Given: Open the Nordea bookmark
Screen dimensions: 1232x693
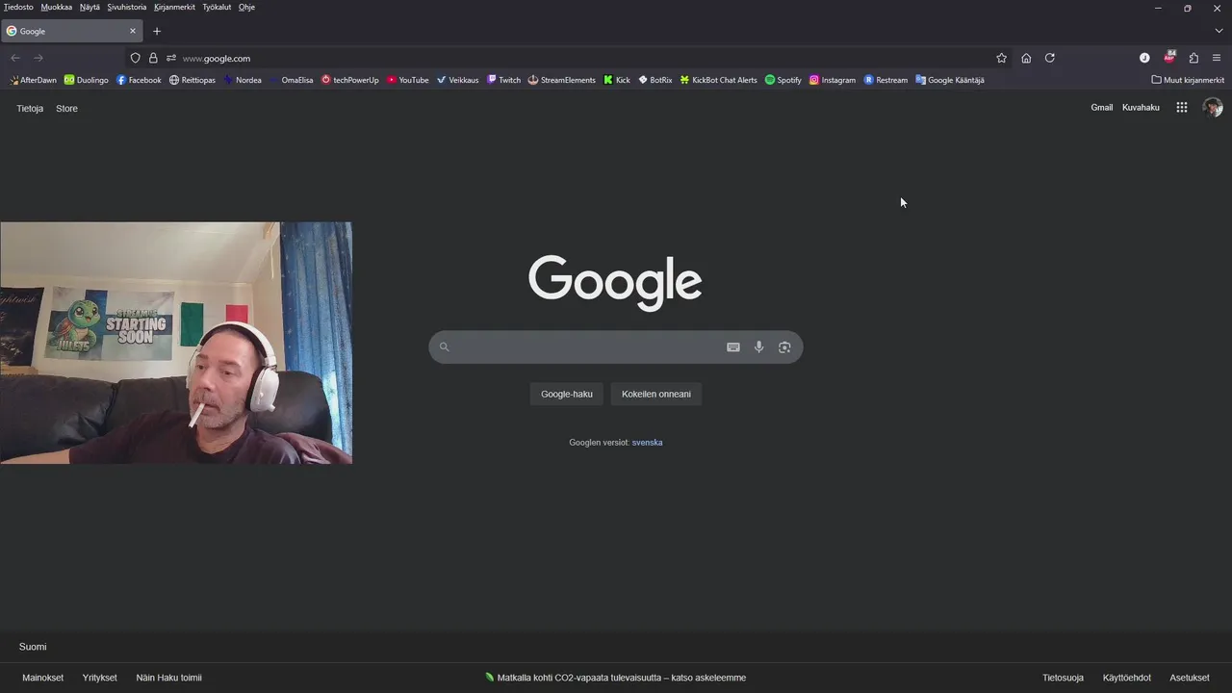Looking at the screenshot, I should pos(243,80).
